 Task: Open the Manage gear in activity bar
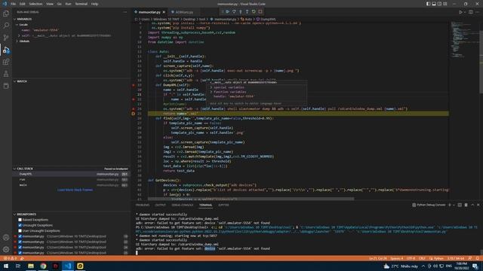point(6,249)
